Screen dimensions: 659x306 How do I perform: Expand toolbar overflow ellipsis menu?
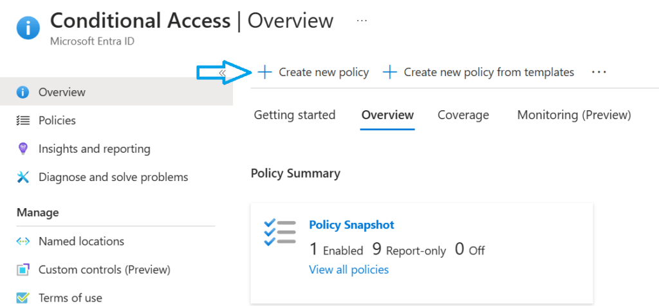(599, 72)
